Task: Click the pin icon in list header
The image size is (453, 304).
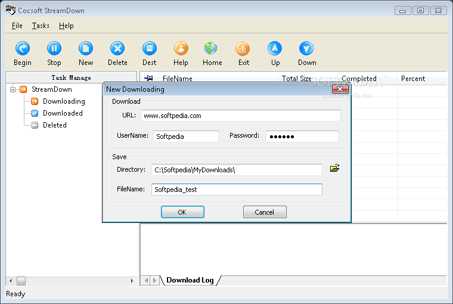Action: [149, 78]
